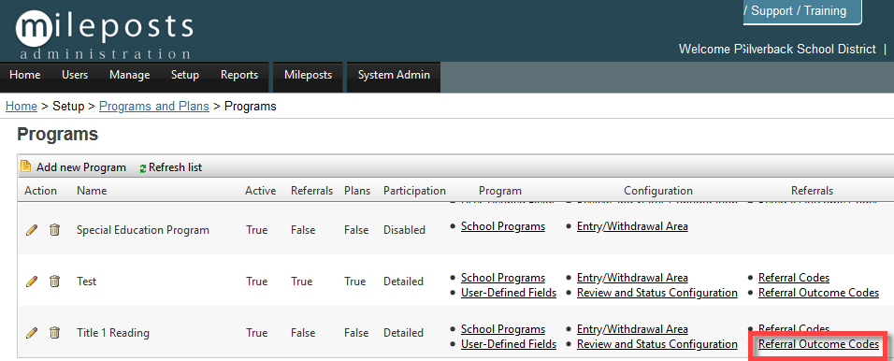The width and height of the screenshot is (894, 361).
Task: Delete the Test program trash icon
Action: point(54,282)
